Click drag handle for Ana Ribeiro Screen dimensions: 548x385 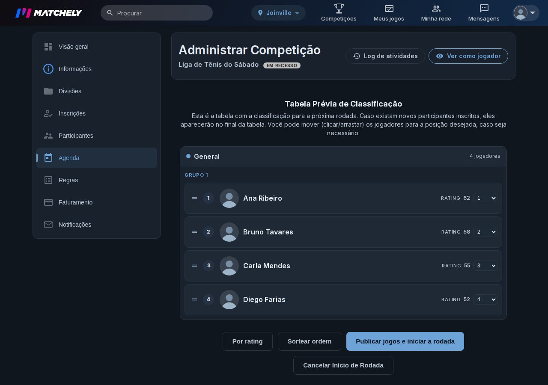[x=194, y=198]
